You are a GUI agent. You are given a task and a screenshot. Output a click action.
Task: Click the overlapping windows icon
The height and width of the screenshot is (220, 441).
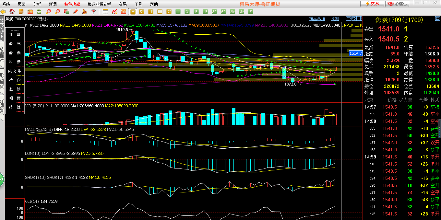(66, 12)
